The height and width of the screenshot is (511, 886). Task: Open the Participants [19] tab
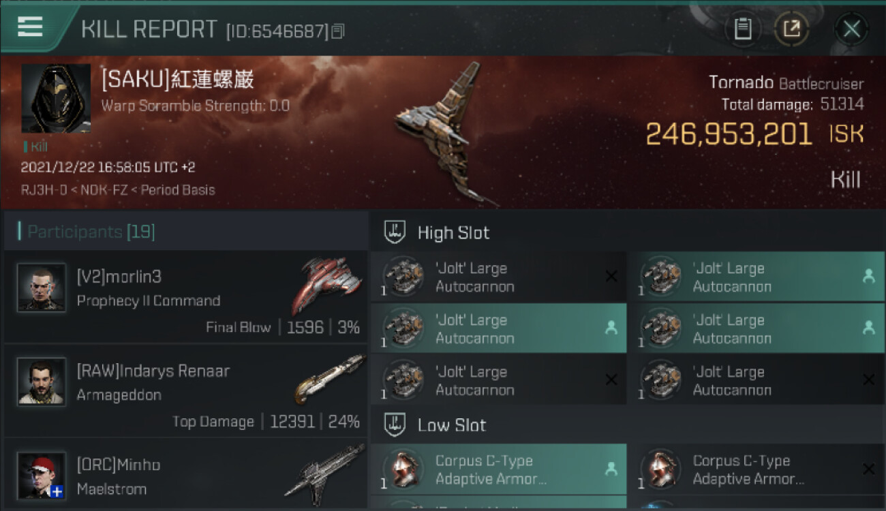point(91,232)
